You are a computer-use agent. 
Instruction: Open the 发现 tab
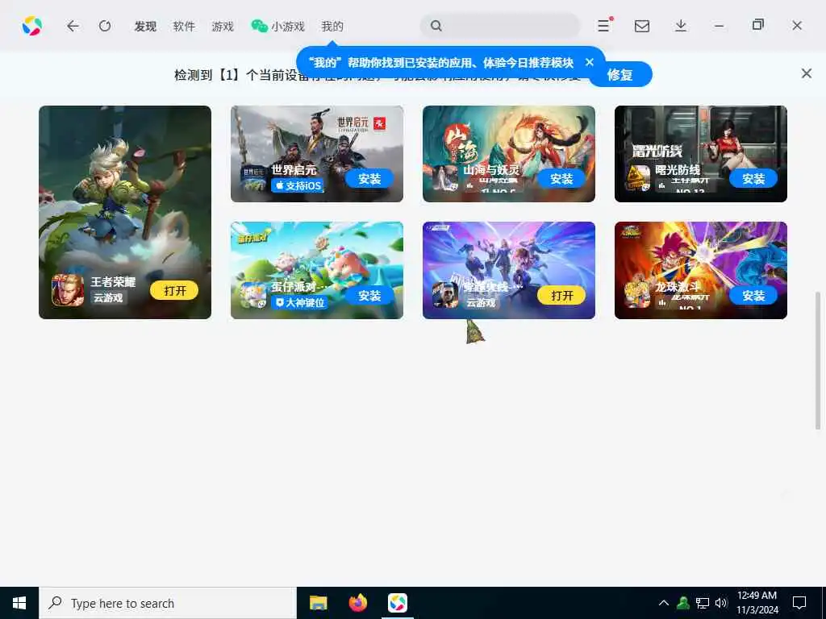click(x=145, y=27)
